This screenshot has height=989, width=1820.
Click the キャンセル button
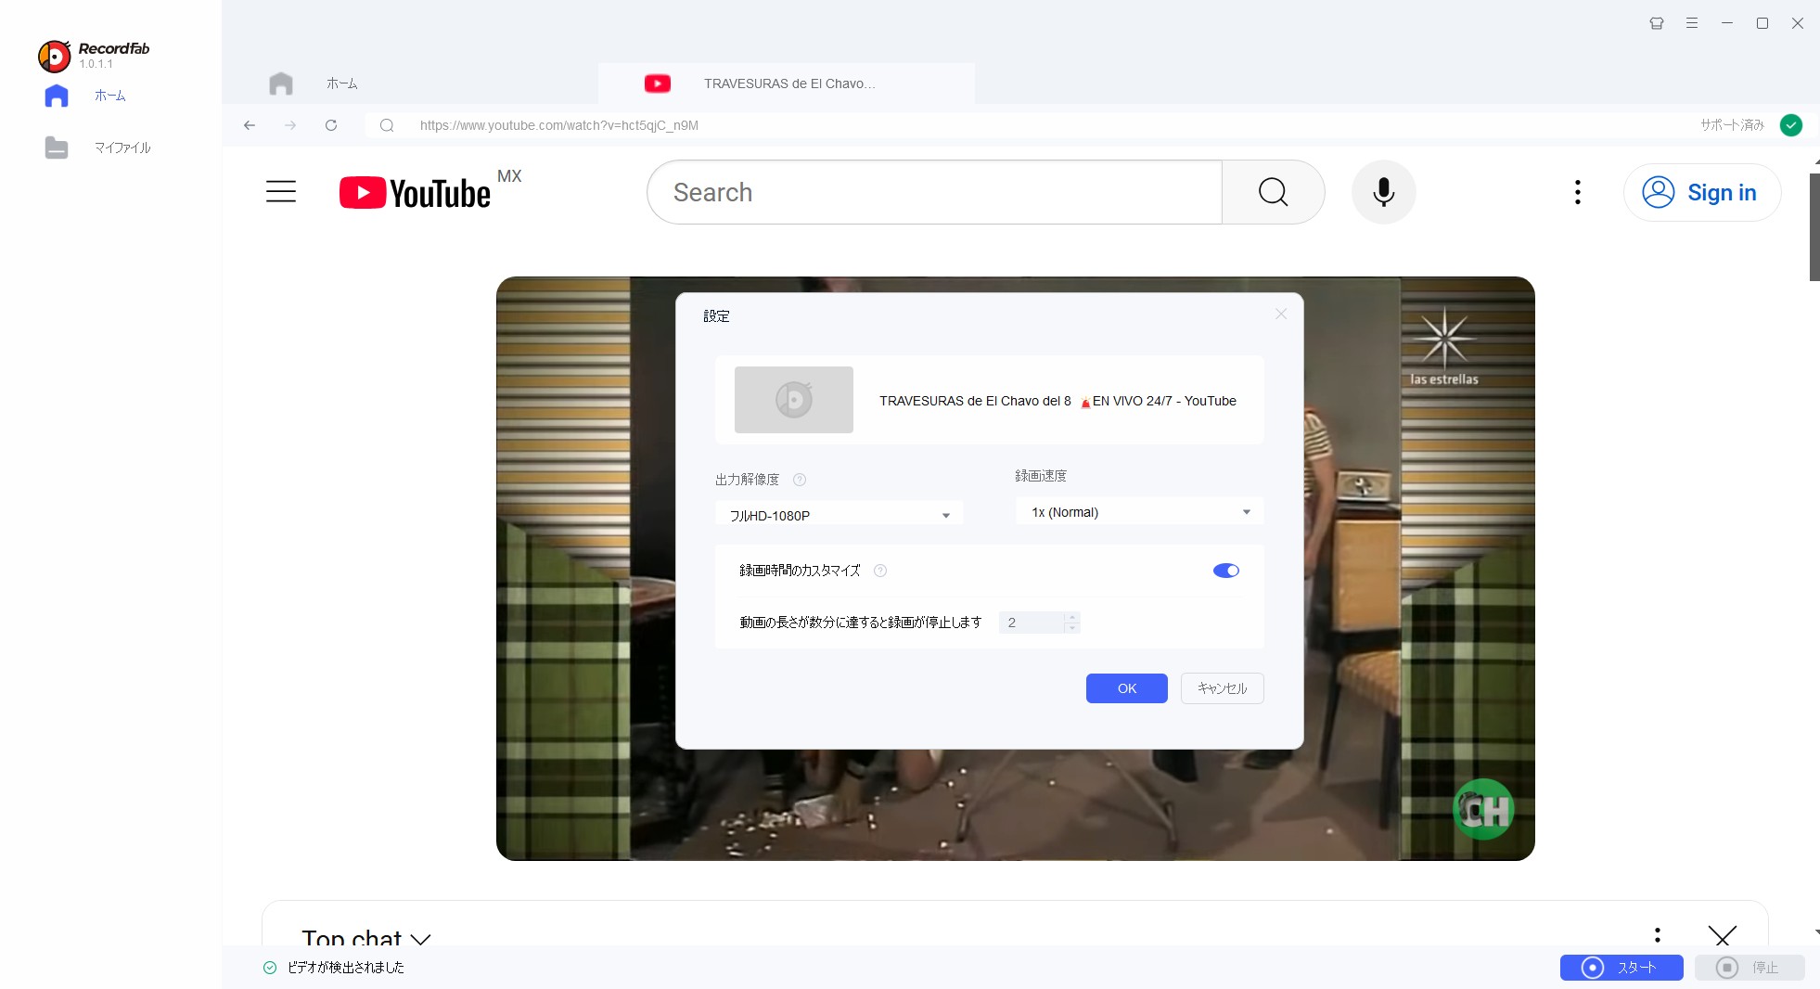[x=1223, y=688]
